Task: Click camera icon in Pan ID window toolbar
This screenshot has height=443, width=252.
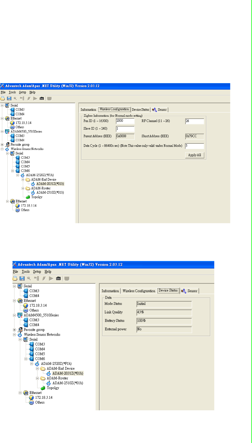Action: 42,99
